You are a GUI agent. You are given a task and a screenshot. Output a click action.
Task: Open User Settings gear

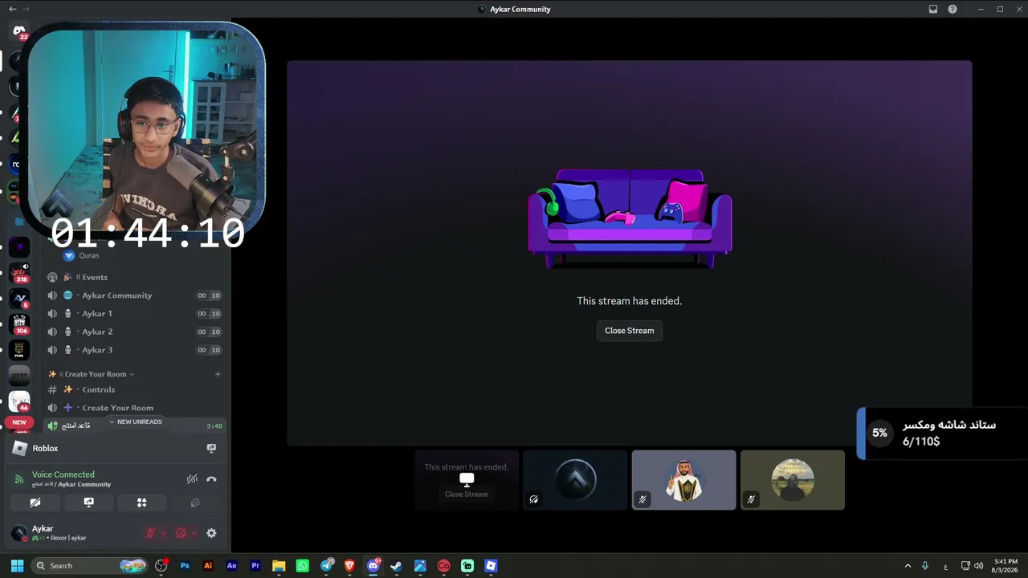tap(211, 533)
